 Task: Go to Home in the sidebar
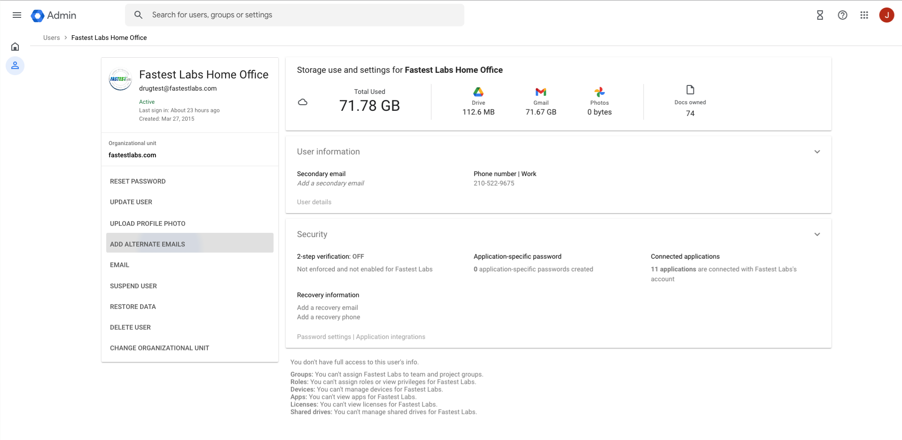click(15, 46)
